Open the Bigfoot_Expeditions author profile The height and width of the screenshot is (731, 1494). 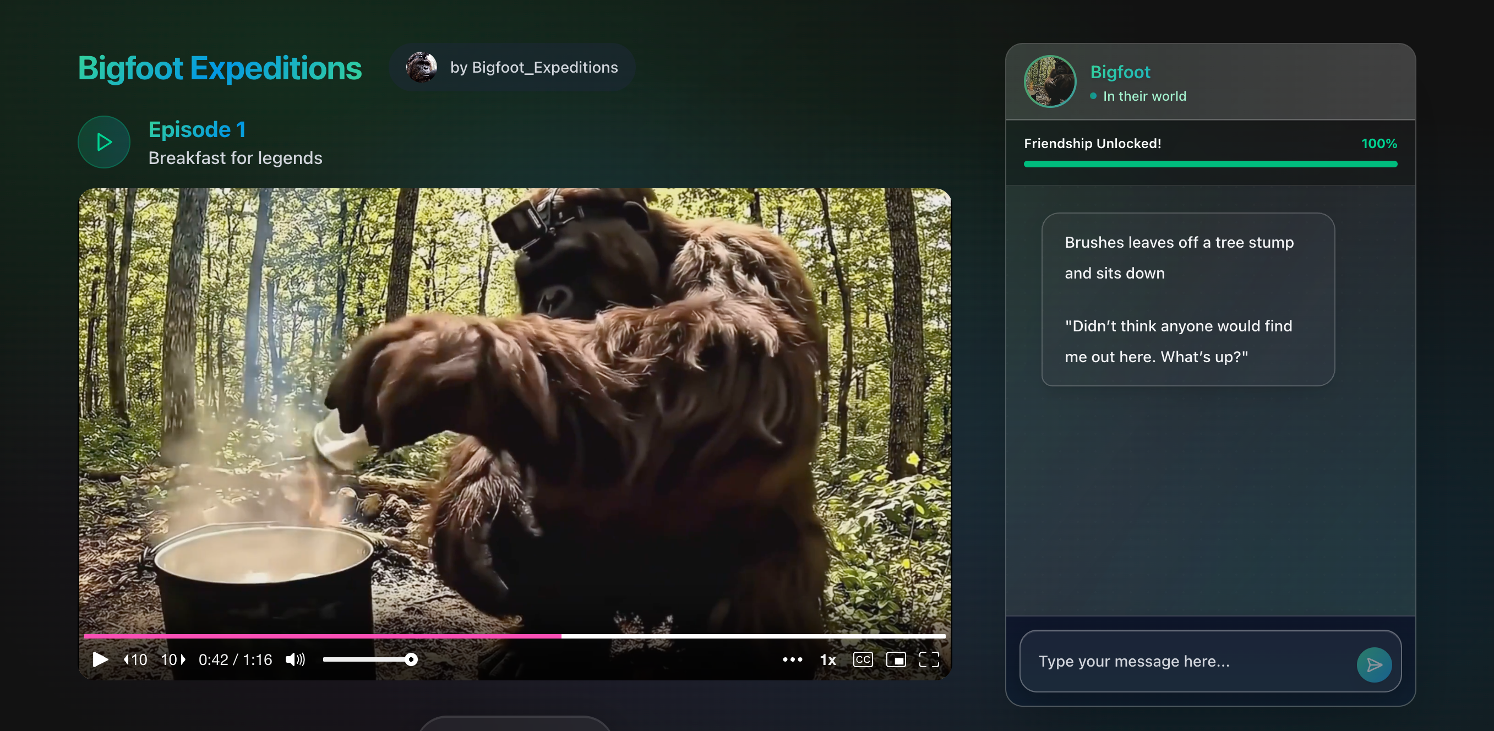point(533,67)
